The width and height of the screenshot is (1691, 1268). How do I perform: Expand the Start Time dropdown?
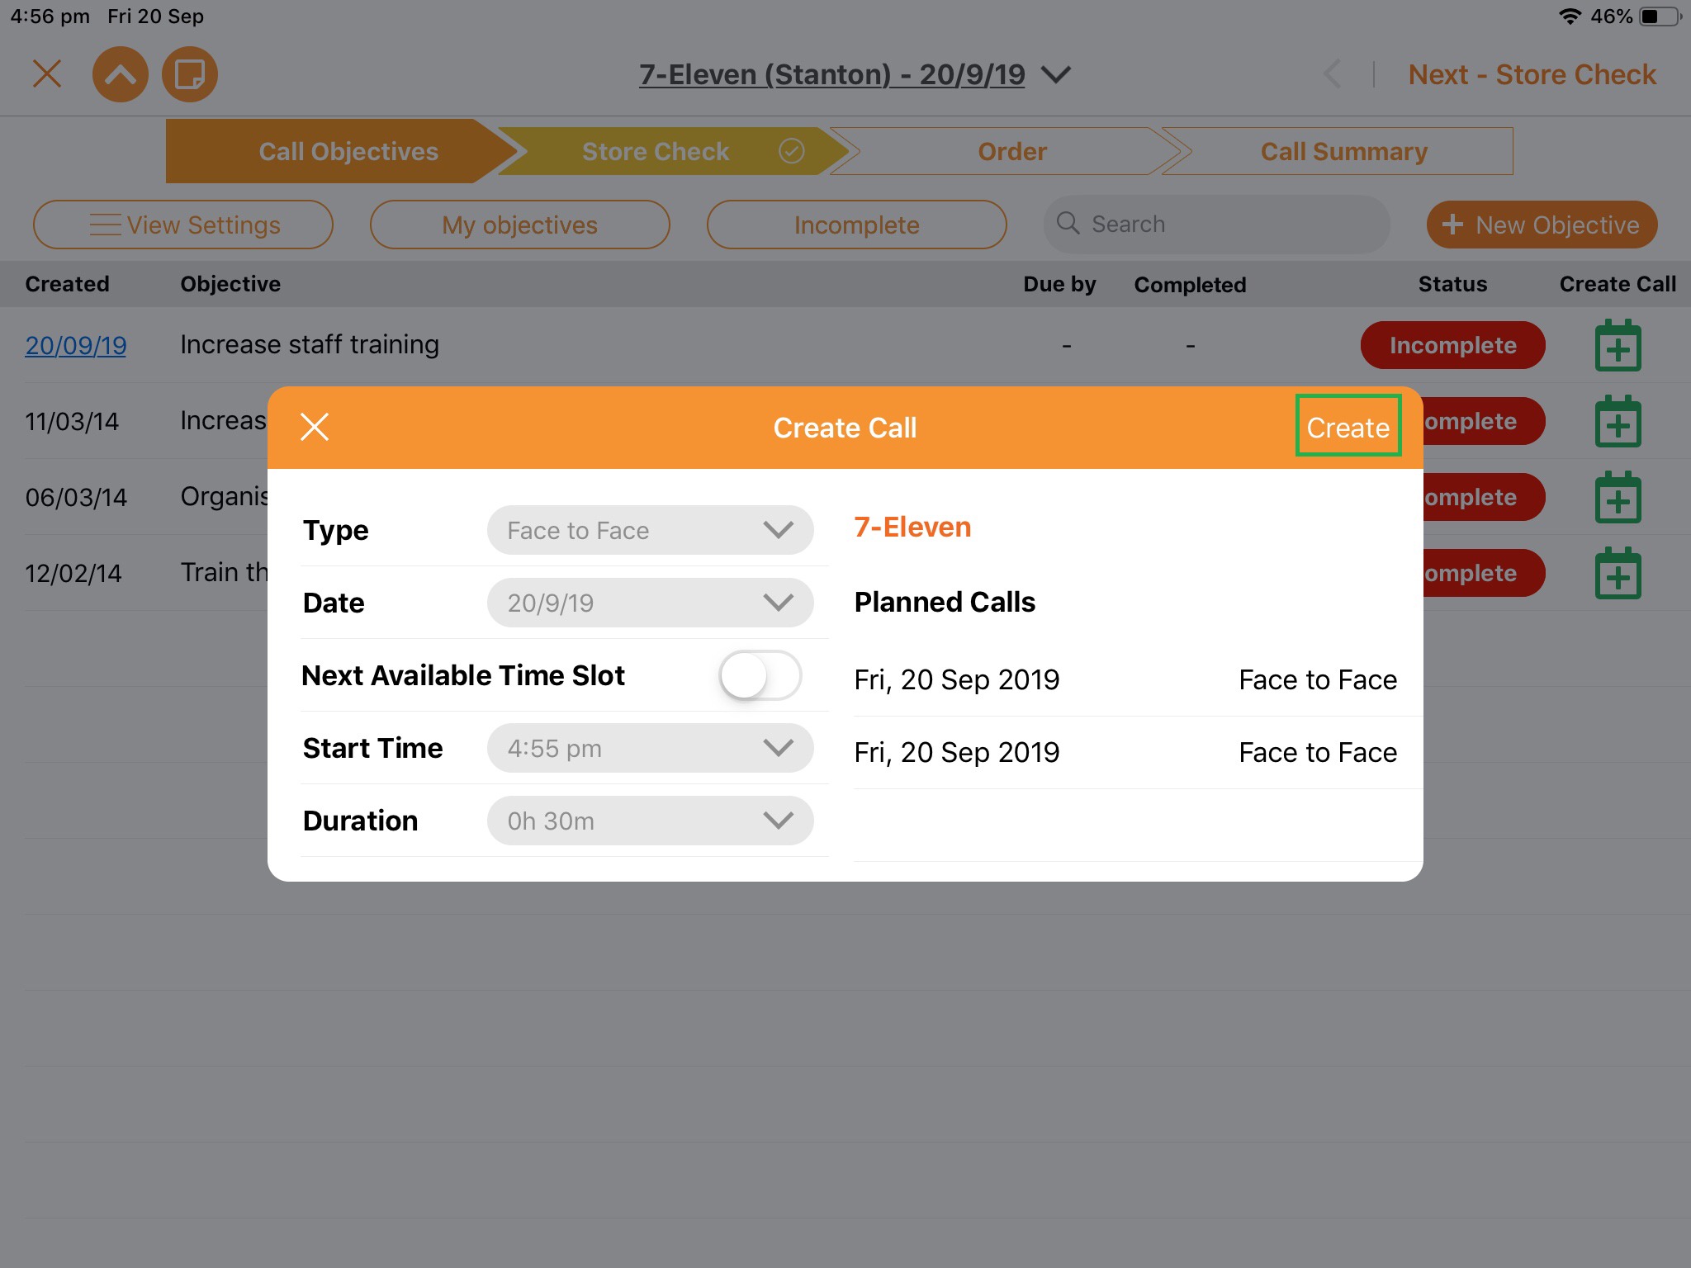coord(650,748)
